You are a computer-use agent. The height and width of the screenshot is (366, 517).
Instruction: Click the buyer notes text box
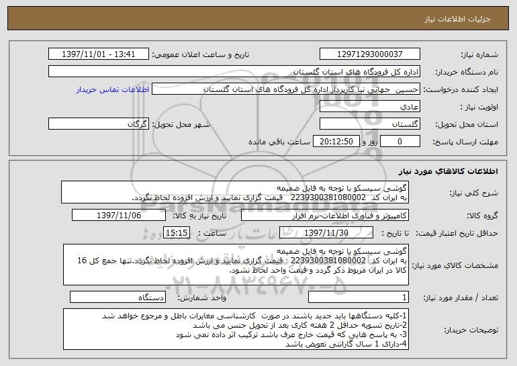click(236, 329)
